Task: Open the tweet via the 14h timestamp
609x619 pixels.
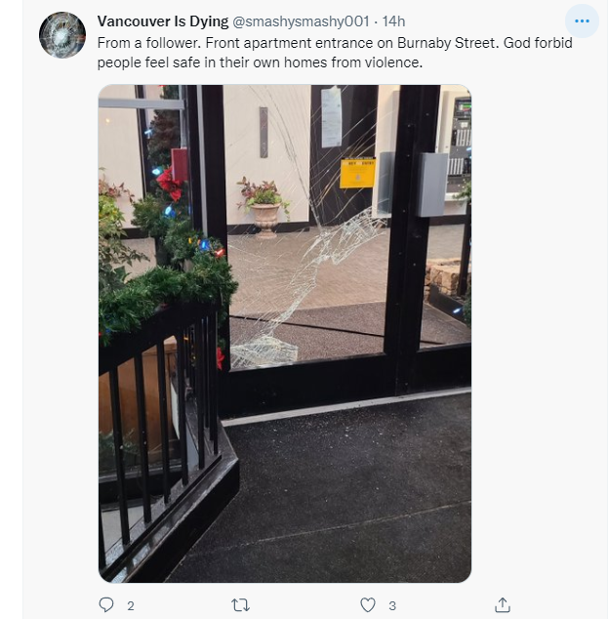Action: (x=393, y=21)
